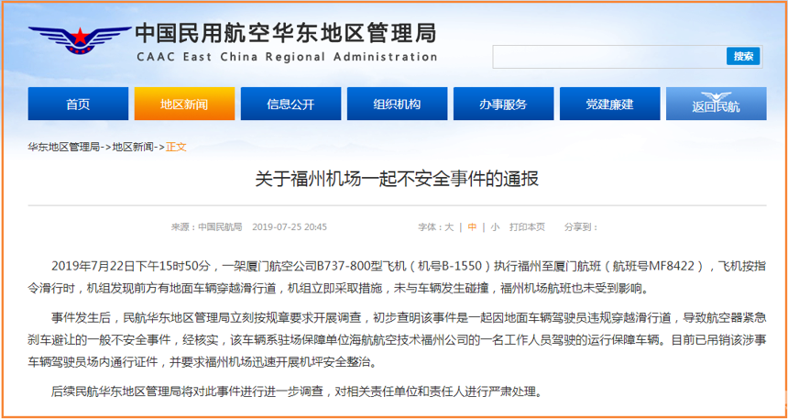
Task: Open the 地区新闻 navigation tab
Action: click(x=184, y=104)
